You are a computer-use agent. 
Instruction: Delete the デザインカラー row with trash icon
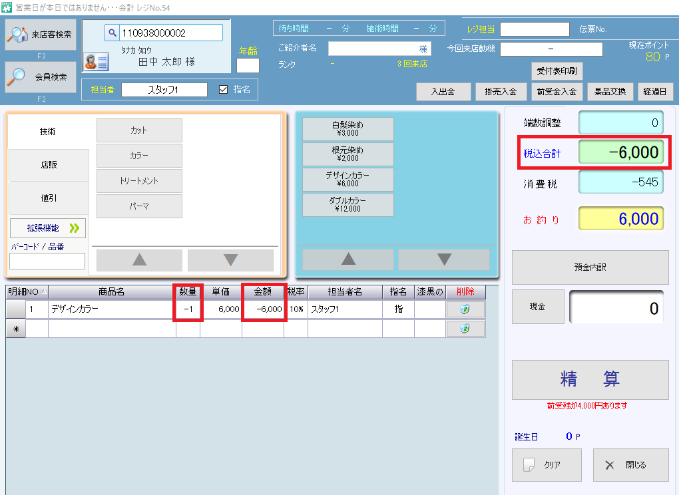click(465, 309)
